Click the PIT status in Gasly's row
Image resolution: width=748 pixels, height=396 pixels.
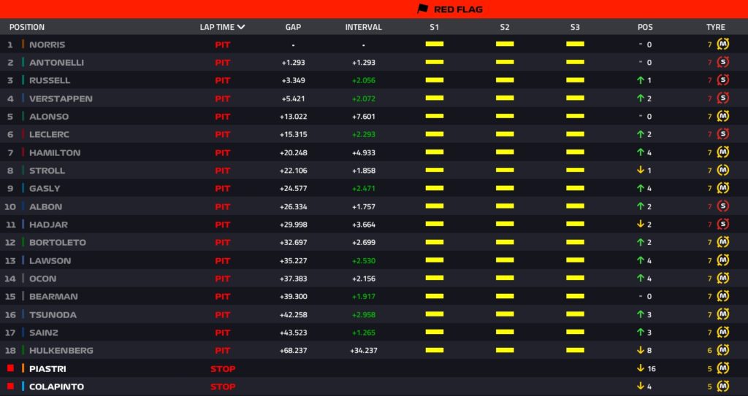[222, 188]
